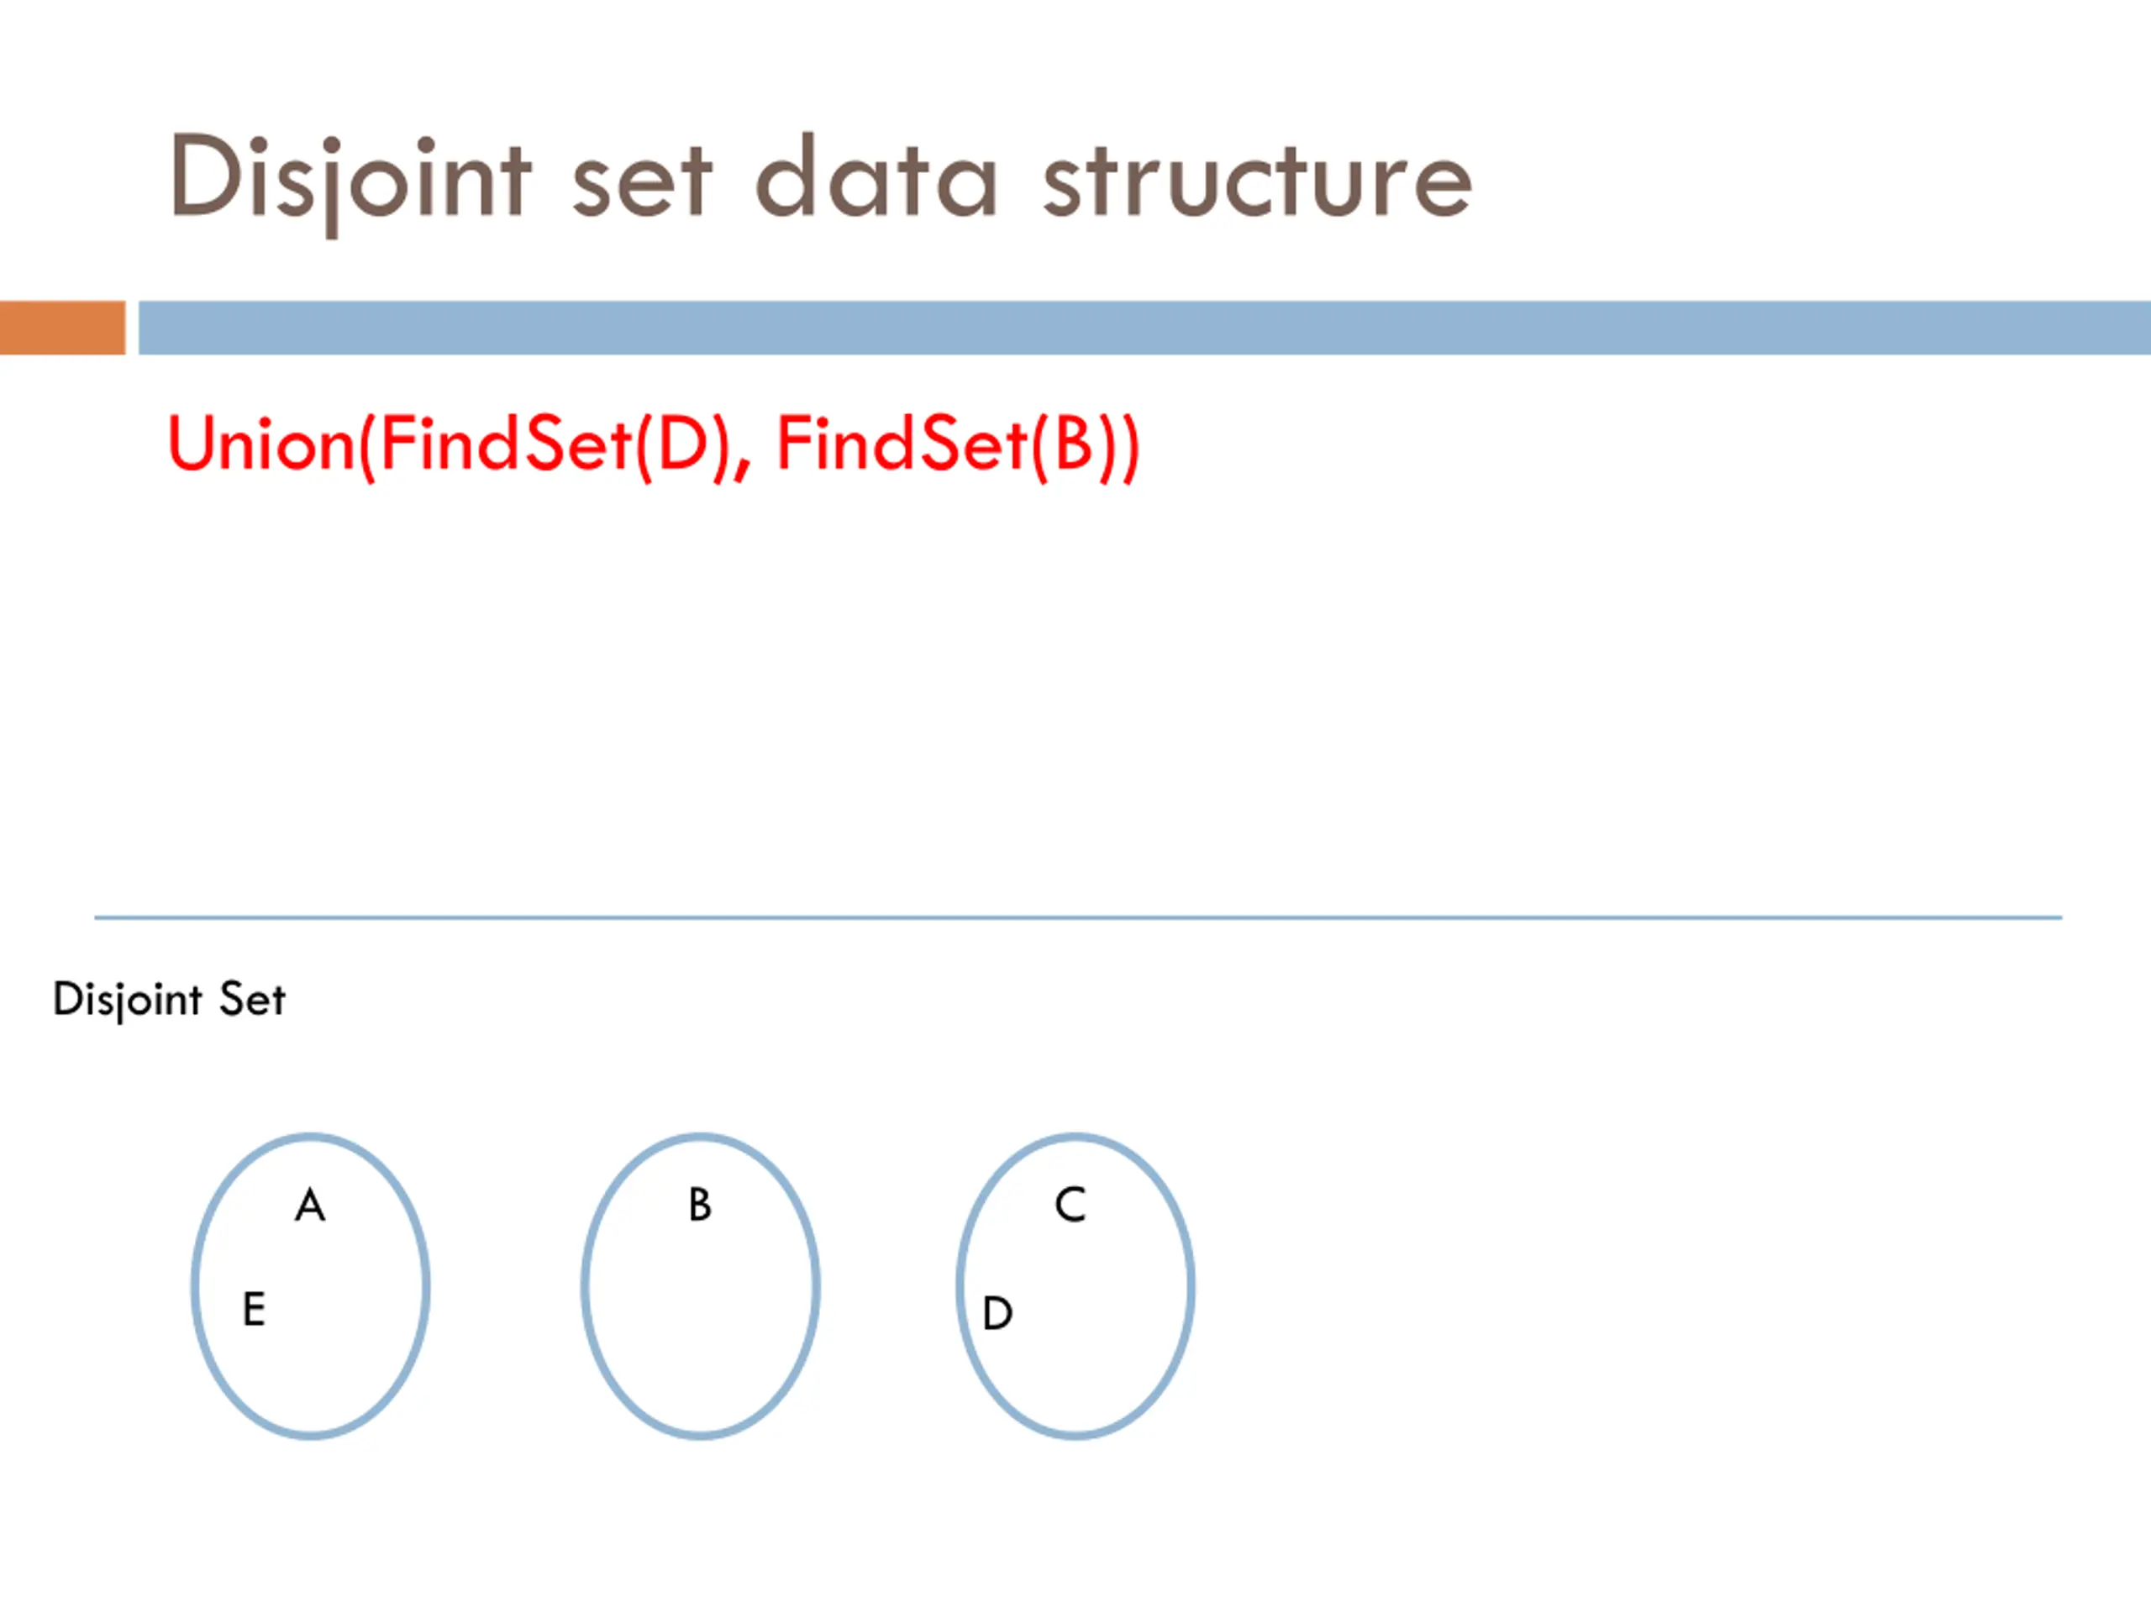2151x1613 pixels.
Task: Select the oval outline containing only B
Action: [x=701, y=1286]
